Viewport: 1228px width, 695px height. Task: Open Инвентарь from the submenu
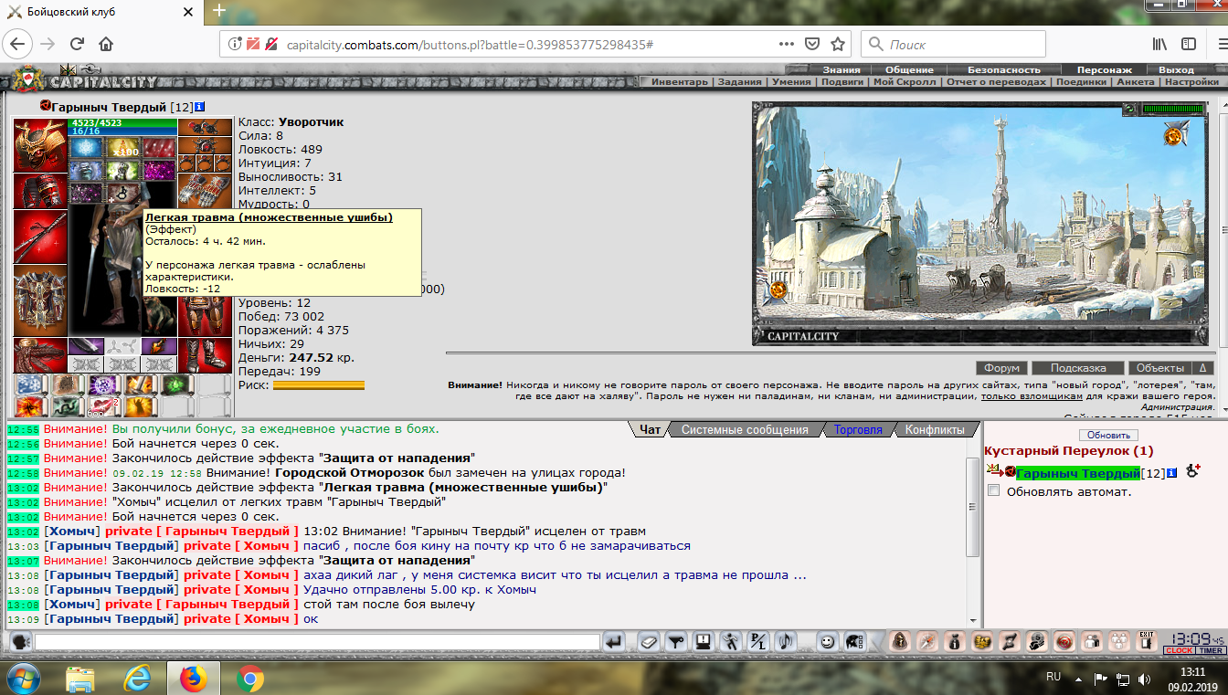[x=679, y=81]
